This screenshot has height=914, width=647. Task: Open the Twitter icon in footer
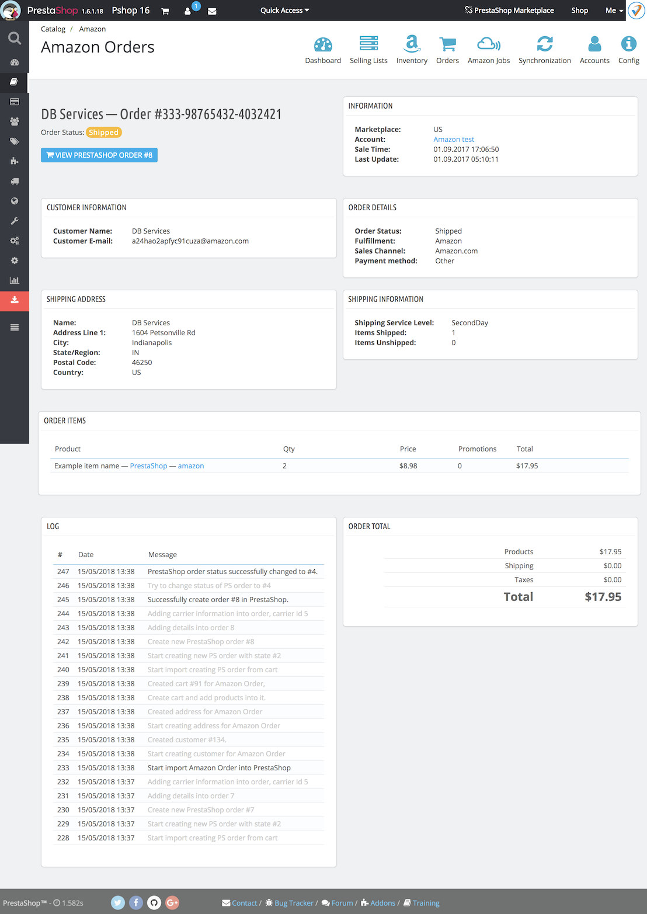coord(118,903)
